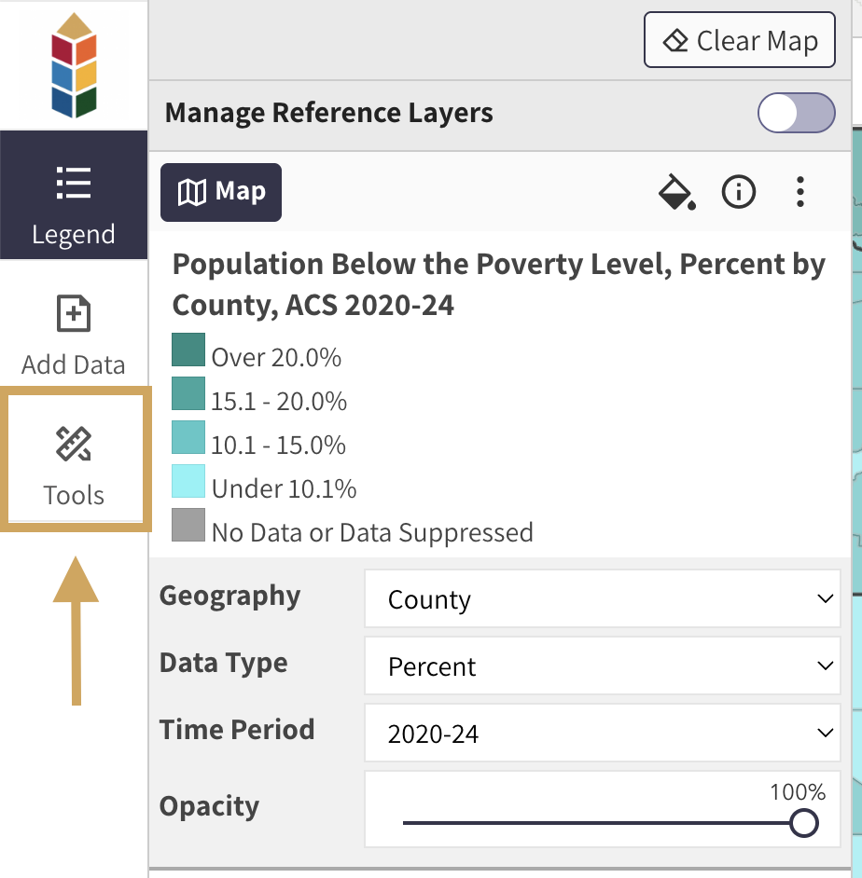This screenshot has height=878, width=862.
Task: Click the No Data or Data Suppressed label
Action: tap(372, 532)
